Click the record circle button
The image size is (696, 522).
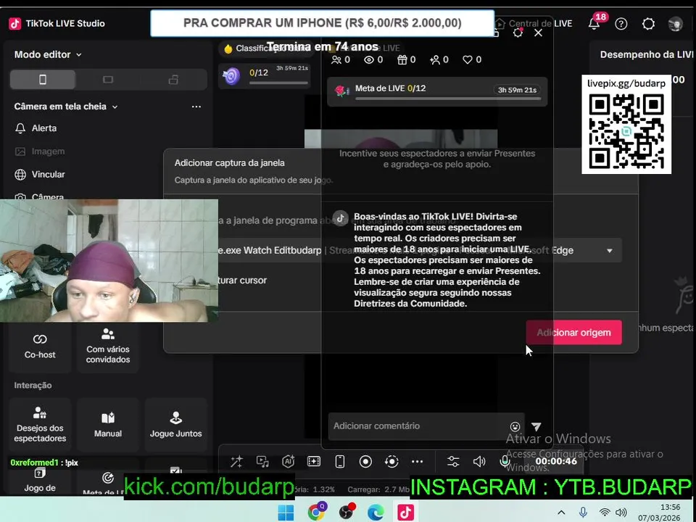coord(365,462)
